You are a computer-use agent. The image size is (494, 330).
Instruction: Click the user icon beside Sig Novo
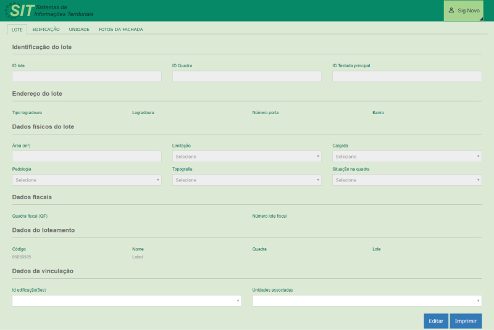(451, 10)
